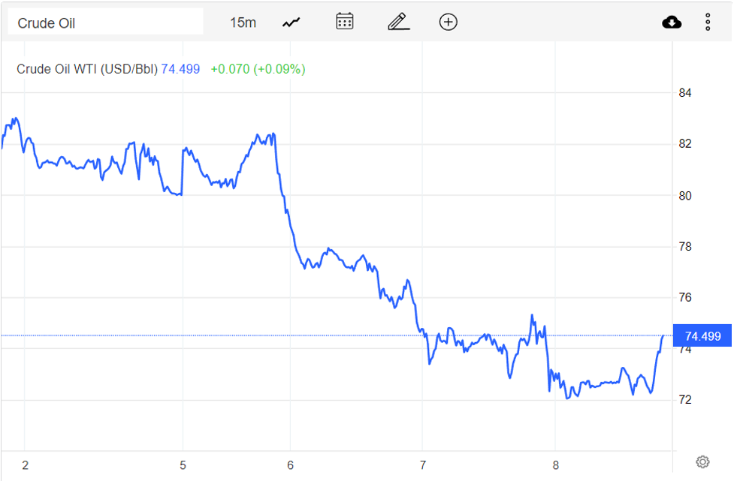Select the pencil drawing tool
Screen dimensions: 734x481
[397, 22]
